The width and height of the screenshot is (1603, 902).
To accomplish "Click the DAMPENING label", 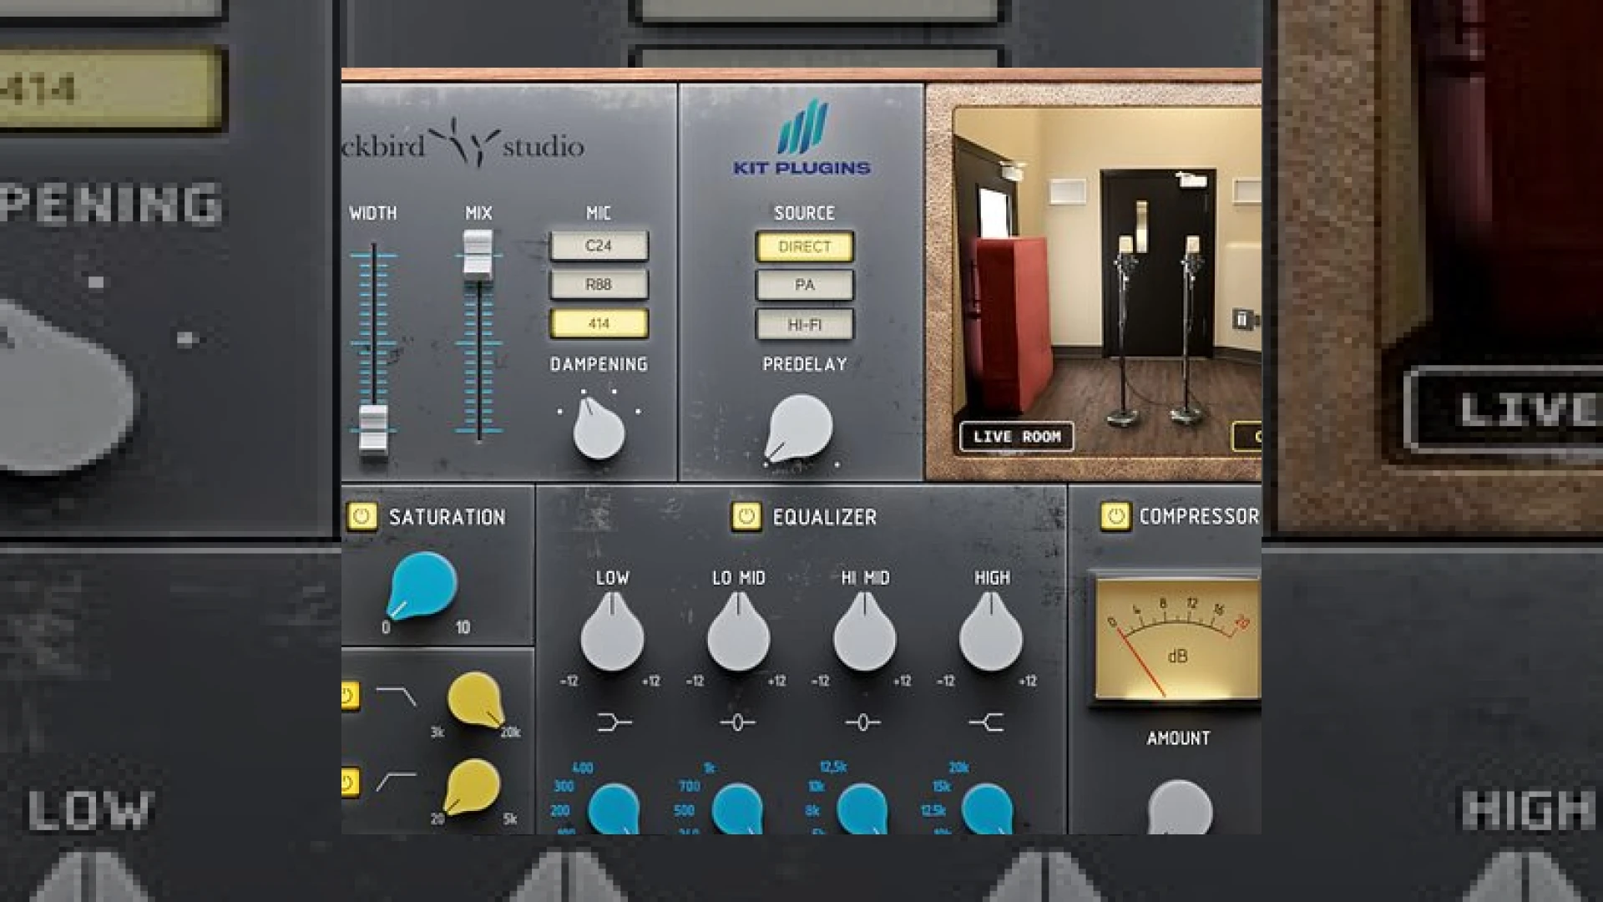I will click(x=599, y=364).
